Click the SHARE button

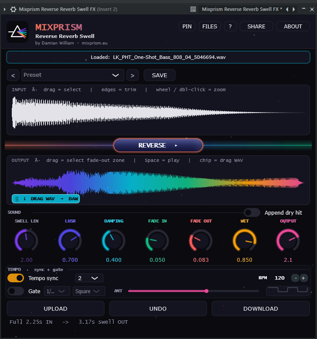256,26
